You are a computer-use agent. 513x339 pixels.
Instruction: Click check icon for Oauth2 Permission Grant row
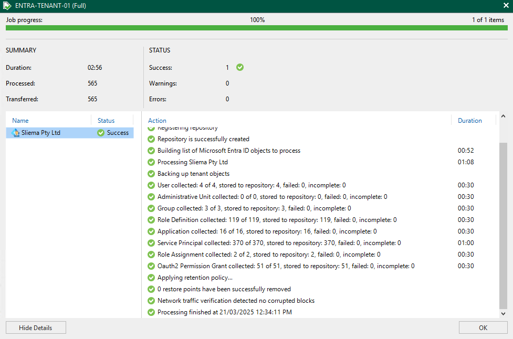click(x=151, y=266)
